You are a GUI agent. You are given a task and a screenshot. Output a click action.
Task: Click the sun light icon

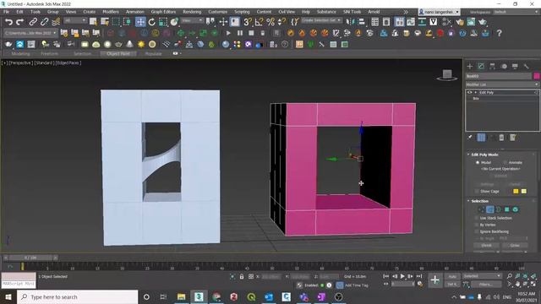coord(141,45)
